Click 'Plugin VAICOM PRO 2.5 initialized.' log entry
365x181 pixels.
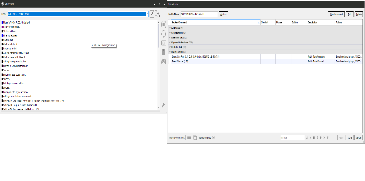coord(17,22)
